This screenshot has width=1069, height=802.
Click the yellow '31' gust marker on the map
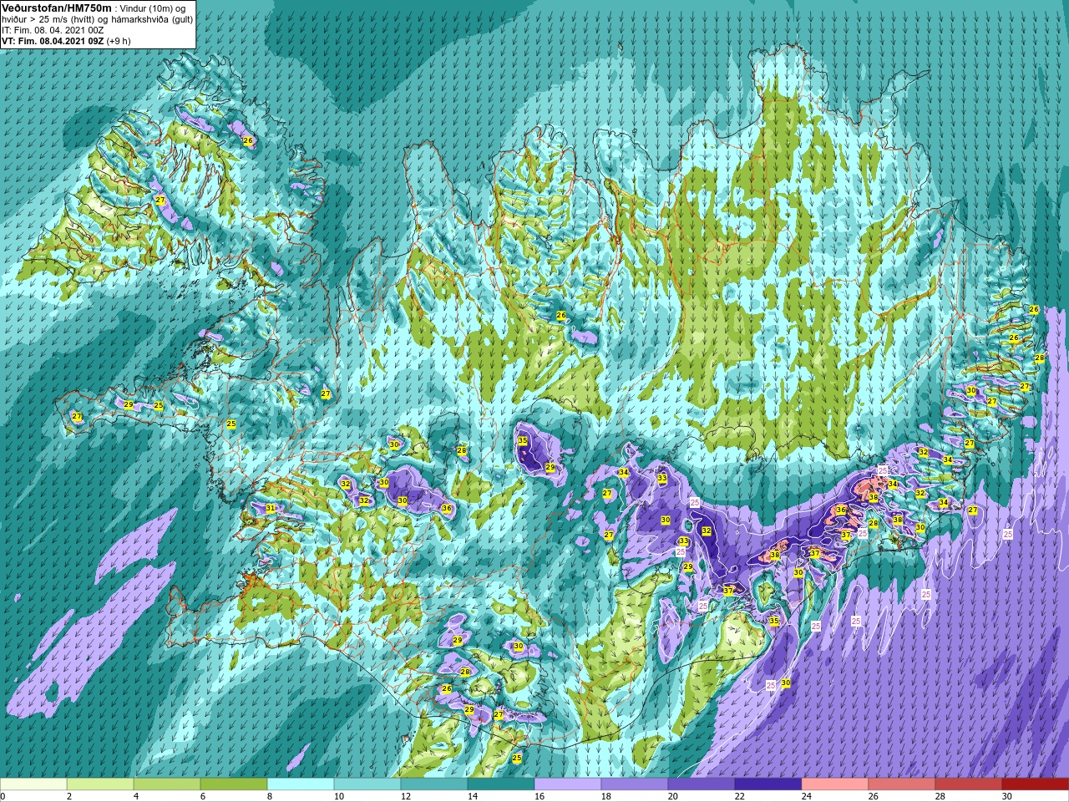(x=270, y=508)
